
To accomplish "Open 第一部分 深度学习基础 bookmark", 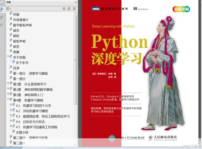I will click(30, 73).
